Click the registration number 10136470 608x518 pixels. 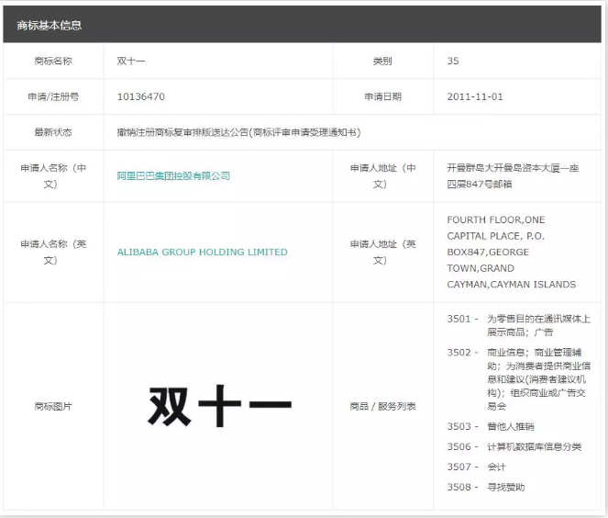pos(141,96)
